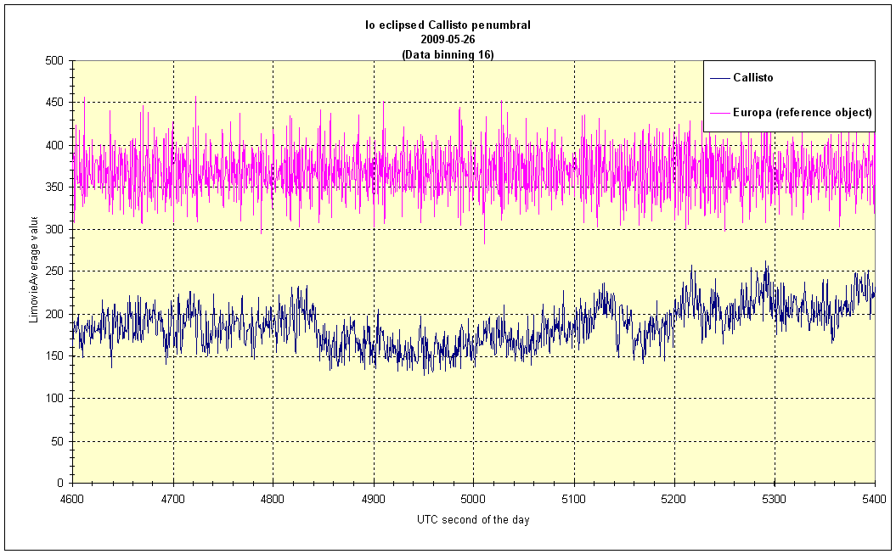This screenshot has height=554, width=896.
Task: Click x-axis label 4900
Action: pyautogui.click(x=374, y=499)
